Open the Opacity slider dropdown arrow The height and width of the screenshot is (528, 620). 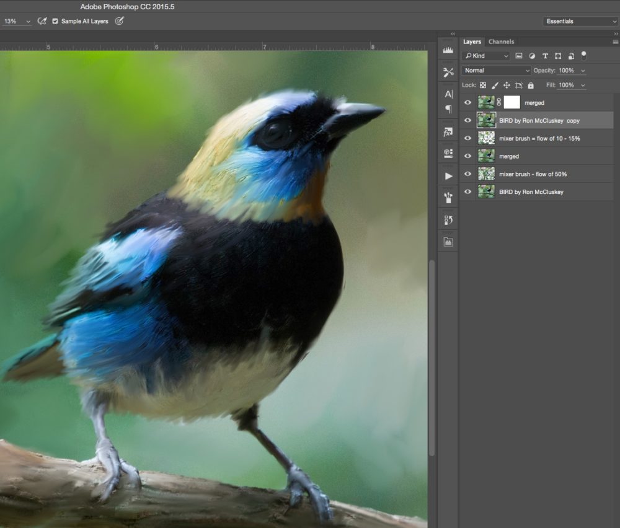[582, 71]
